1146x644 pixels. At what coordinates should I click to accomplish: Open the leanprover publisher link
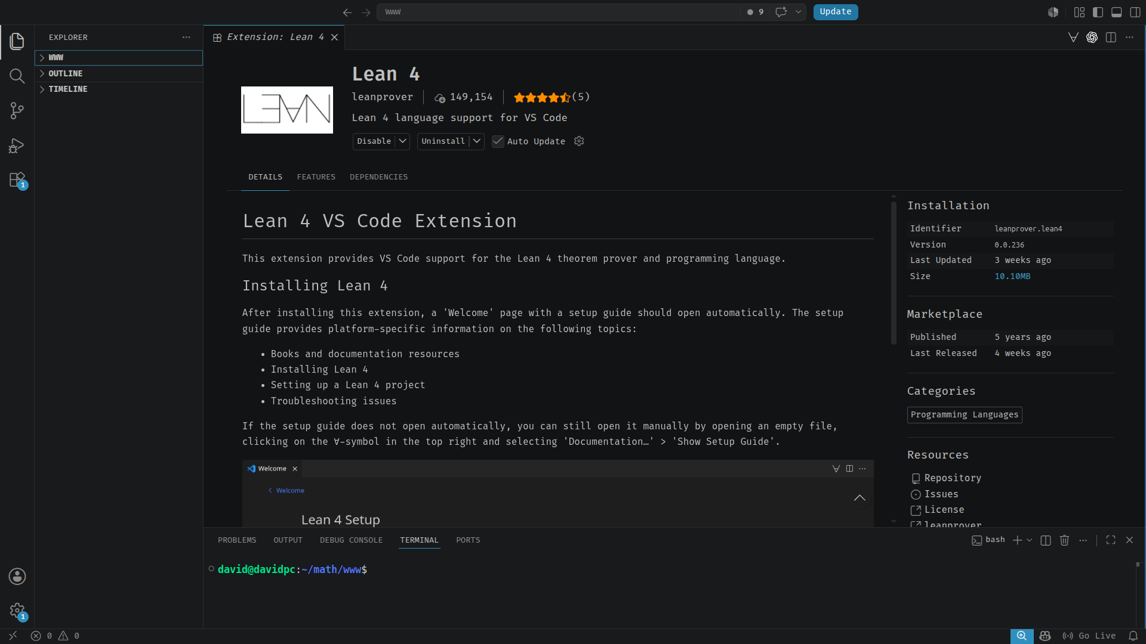click(x=383, y=97)
